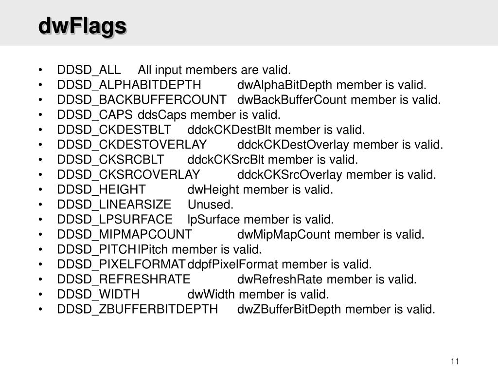
Task: Select DDSD_LPSURFACE flag name
Action: [115, 219]
